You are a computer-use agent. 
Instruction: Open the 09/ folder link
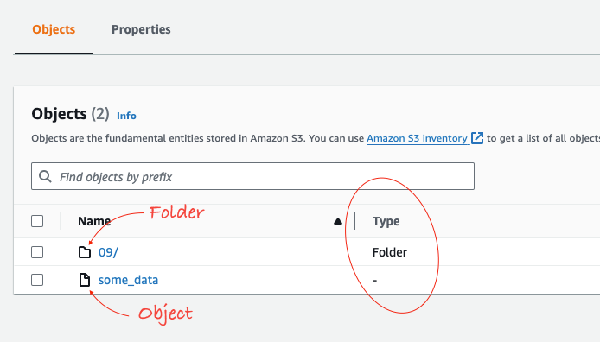click(x=108, y=252)
